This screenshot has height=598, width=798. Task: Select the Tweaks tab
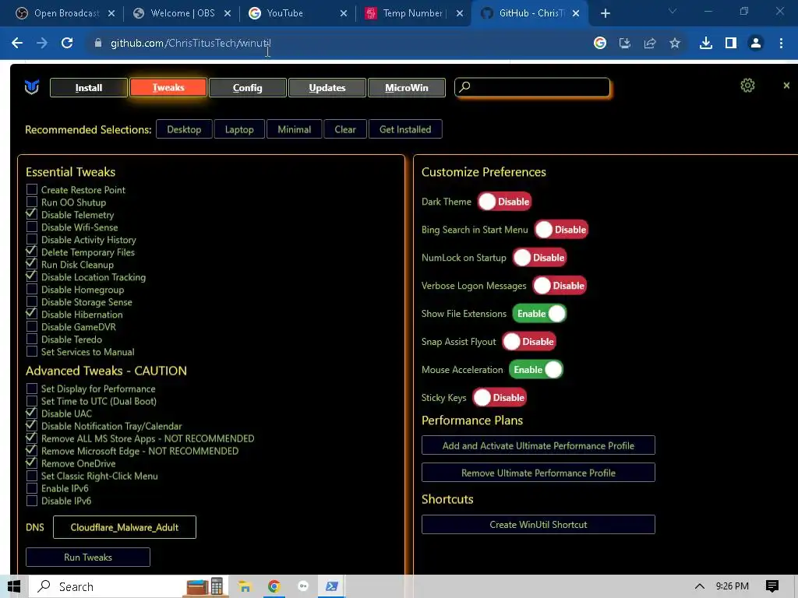pos(168,87)
